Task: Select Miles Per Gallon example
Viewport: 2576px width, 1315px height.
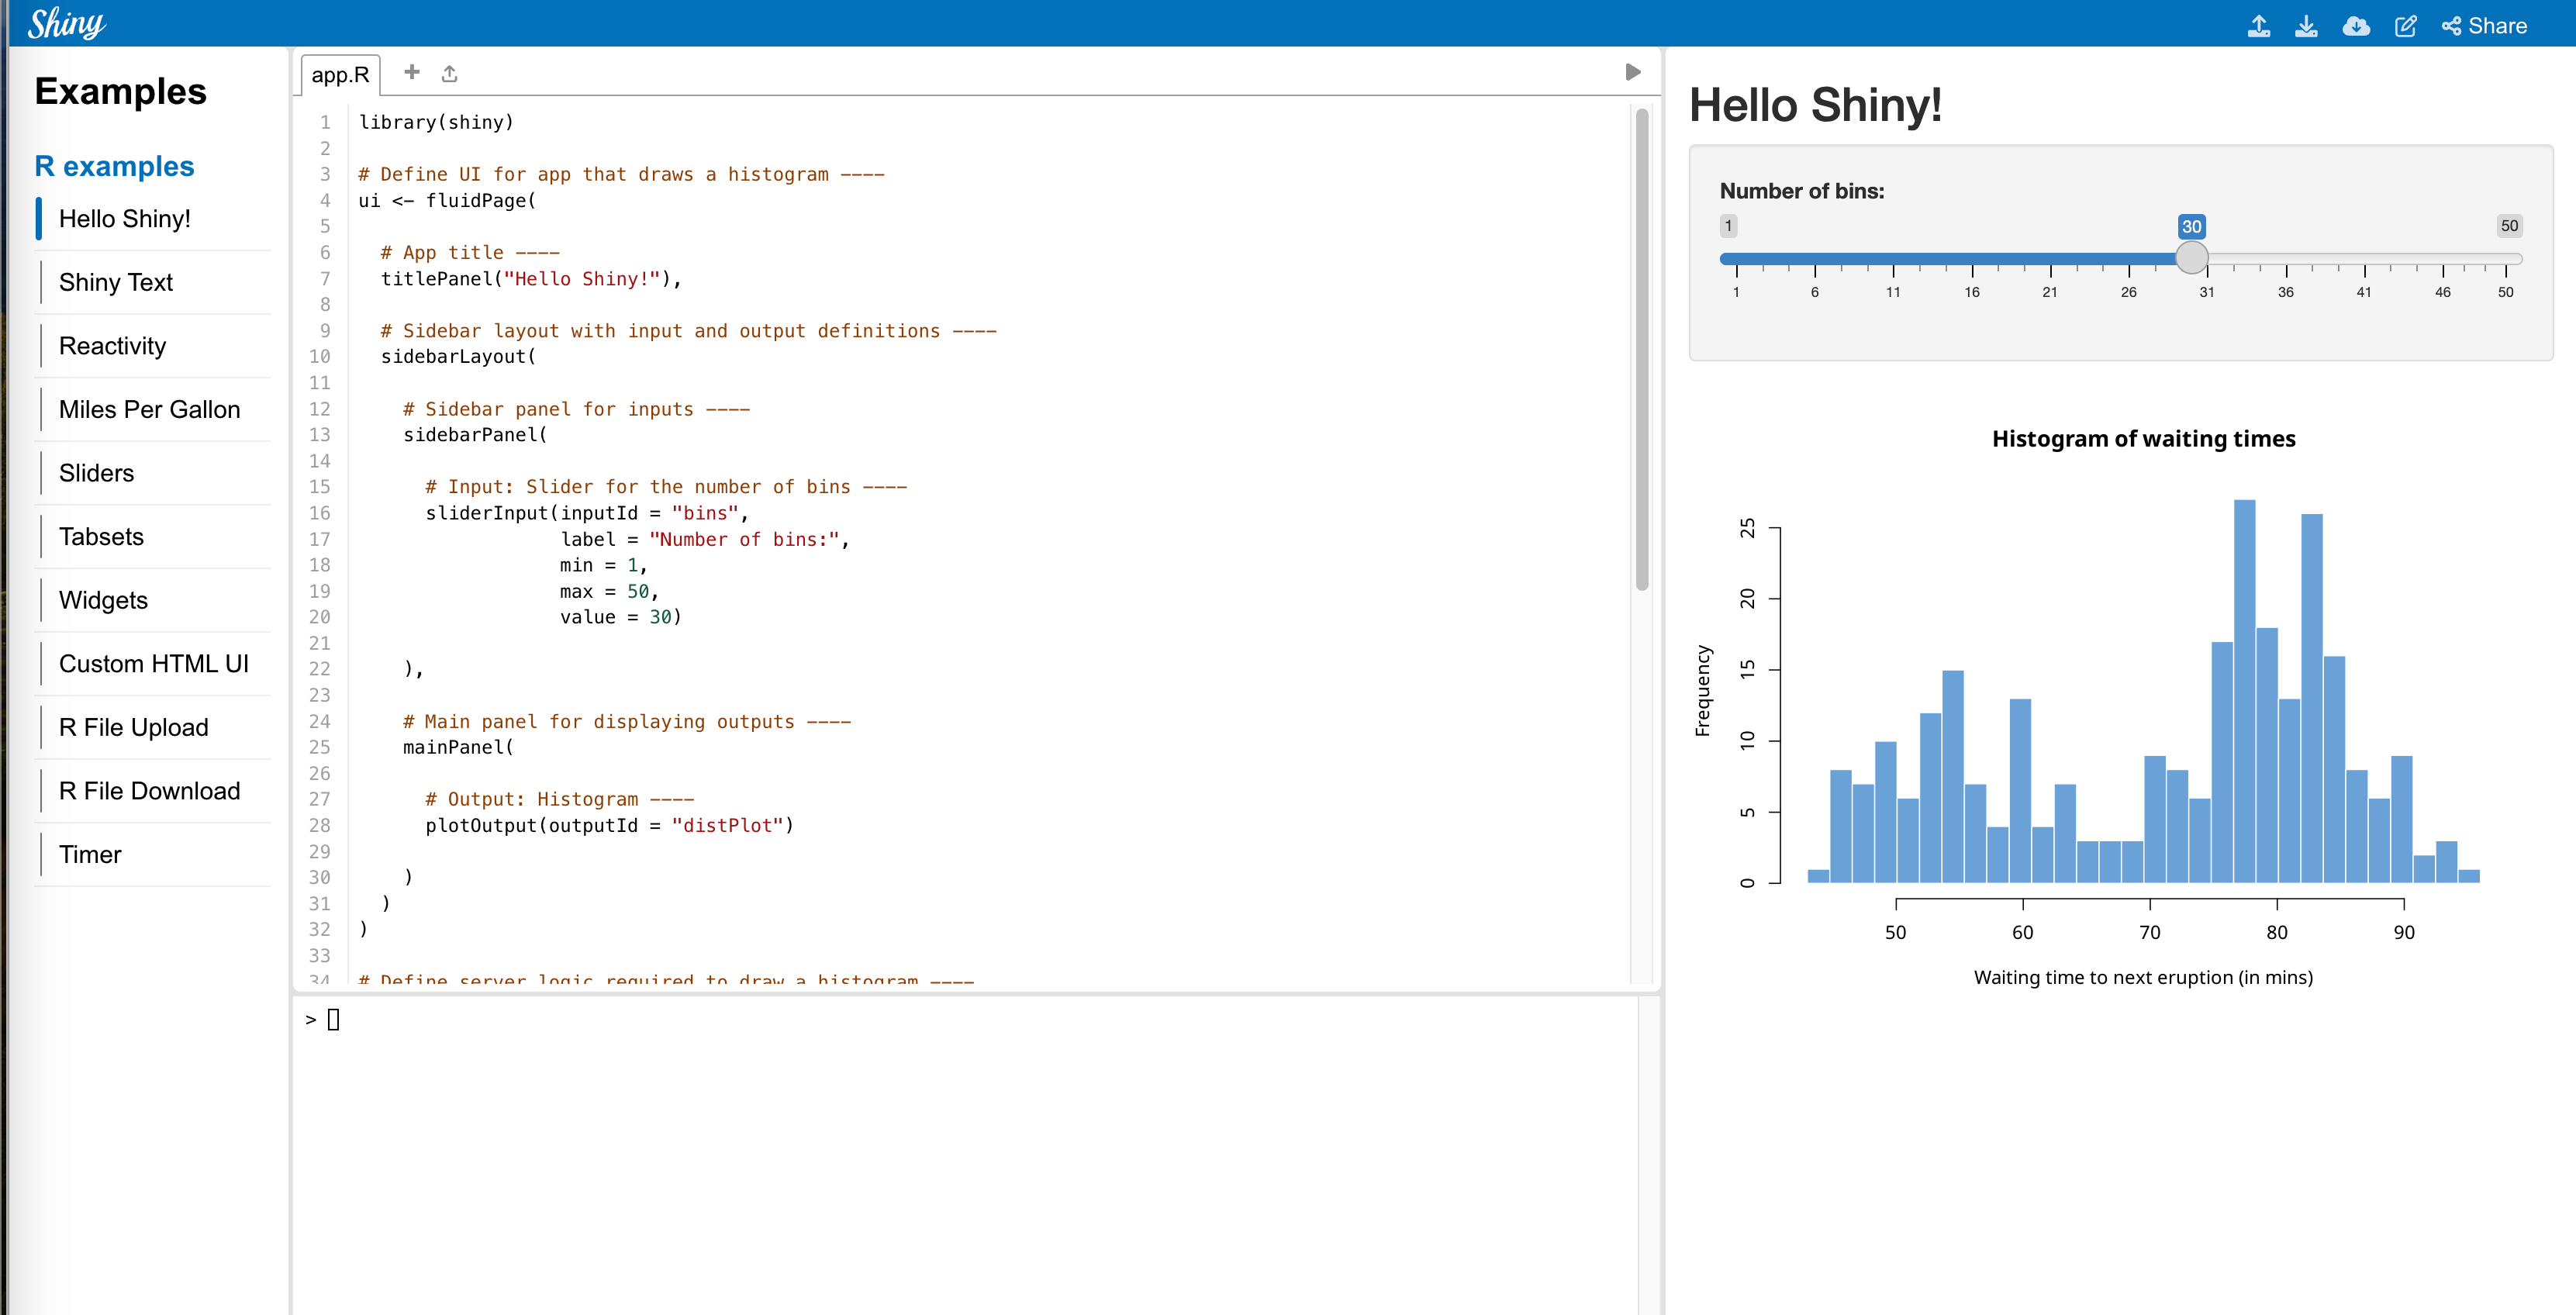Action: (149, 409)
